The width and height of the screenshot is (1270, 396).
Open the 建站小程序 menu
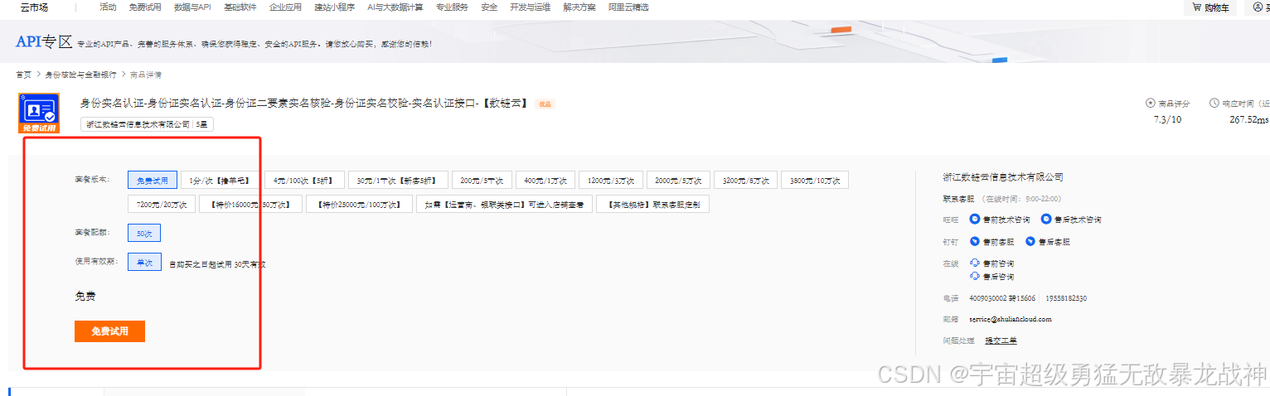click(x=334, y=7)
